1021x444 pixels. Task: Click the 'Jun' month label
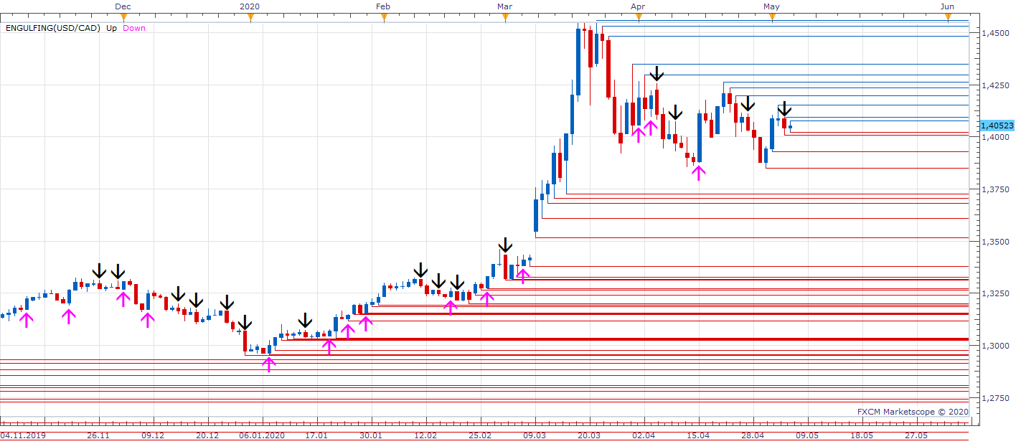pyautogui.click(x=947, y=6)
